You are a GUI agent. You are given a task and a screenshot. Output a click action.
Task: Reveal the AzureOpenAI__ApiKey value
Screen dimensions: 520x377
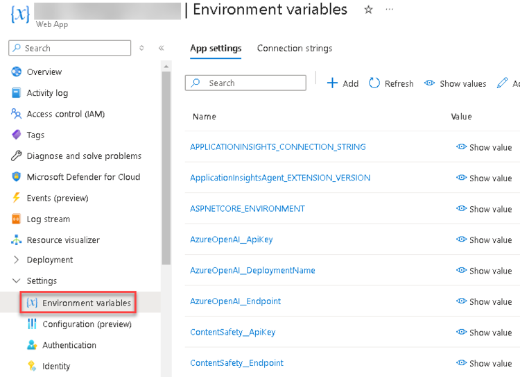pos(484,240)
